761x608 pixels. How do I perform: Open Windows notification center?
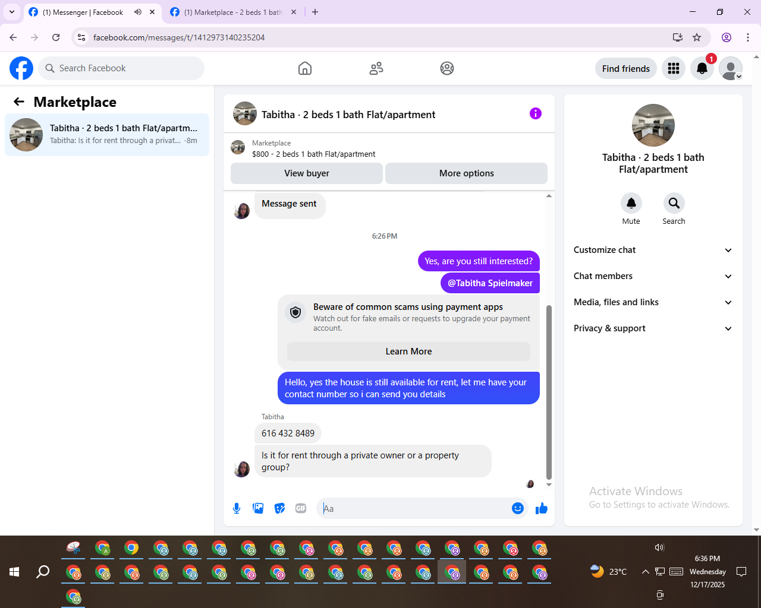click(x=741, y=572)
